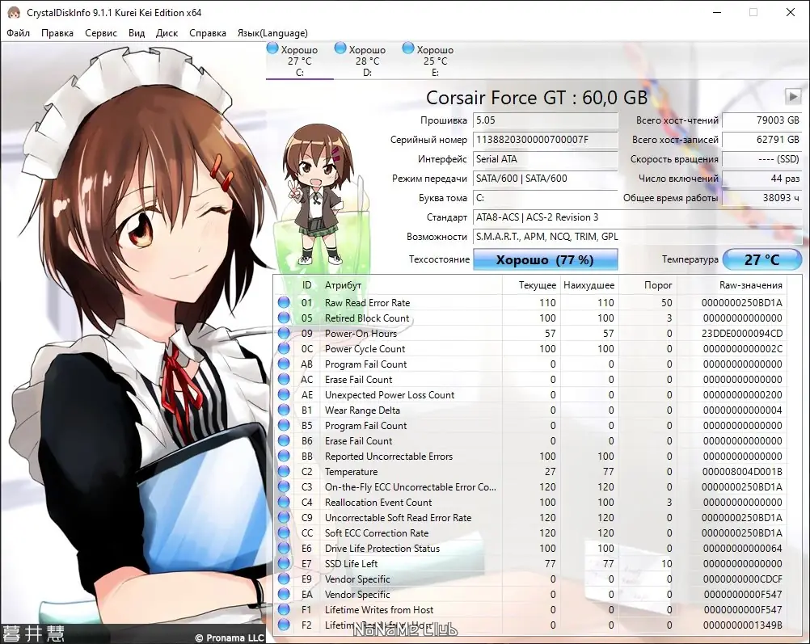Click the 27 °C temperature button

tap(762, 259)
